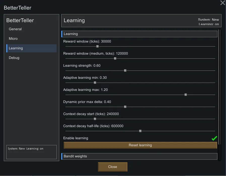Click the System status box in the sidebar

(31, 152)
